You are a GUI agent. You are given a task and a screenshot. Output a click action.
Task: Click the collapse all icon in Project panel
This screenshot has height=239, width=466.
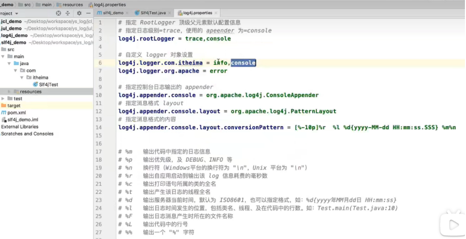pyautogui.click(x=68, y=13)
